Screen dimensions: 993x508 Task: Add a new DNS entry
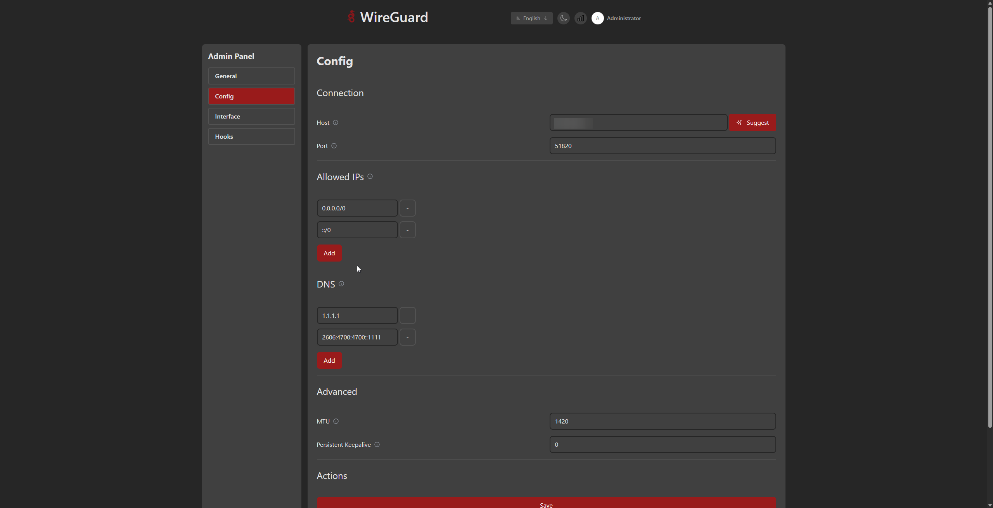(x=329, y=360)
